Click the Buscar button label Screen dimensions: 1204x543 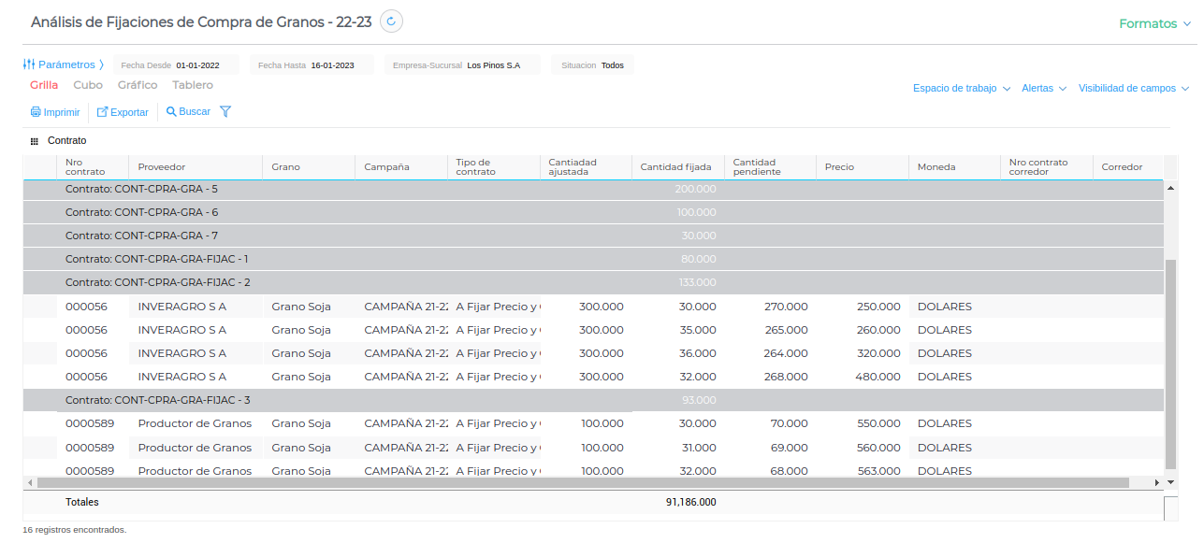point(195,111)
